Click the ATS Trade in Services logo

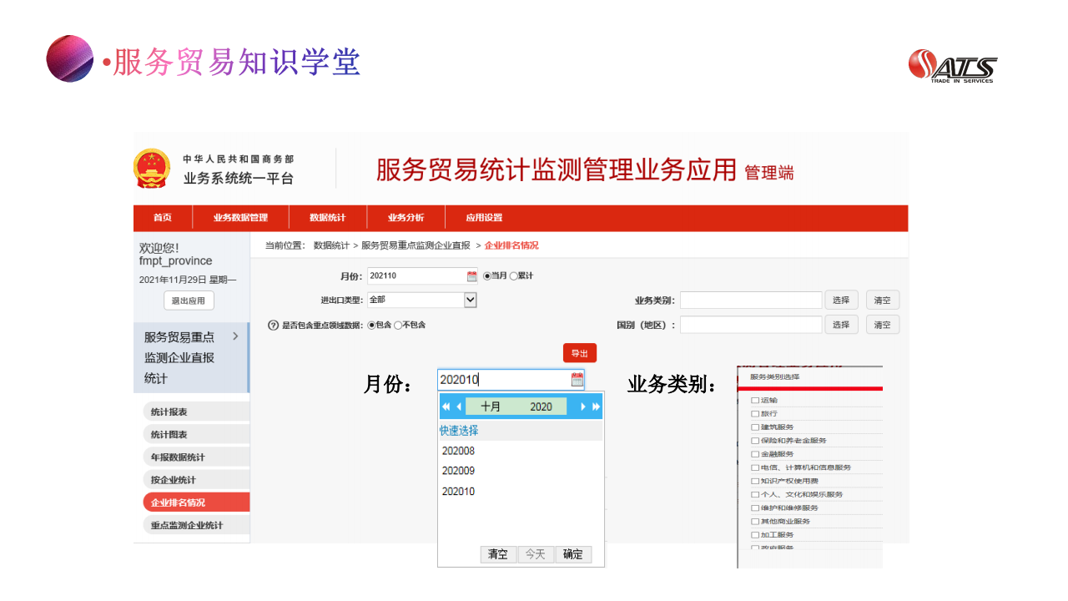pos(952,66)
